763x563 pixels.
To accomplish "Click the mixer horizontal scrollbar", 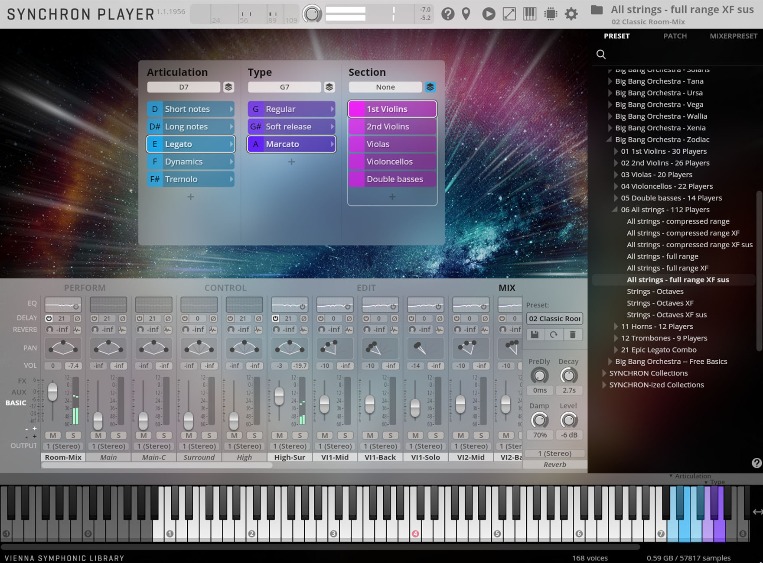I will [x=157, y=466].
